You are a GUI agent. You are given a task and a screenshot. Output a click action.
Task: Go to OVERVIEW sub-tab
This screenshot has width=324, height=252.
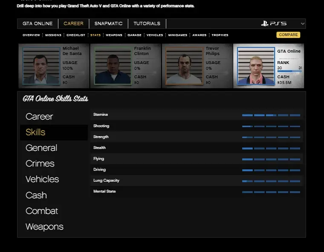(31, 35)
